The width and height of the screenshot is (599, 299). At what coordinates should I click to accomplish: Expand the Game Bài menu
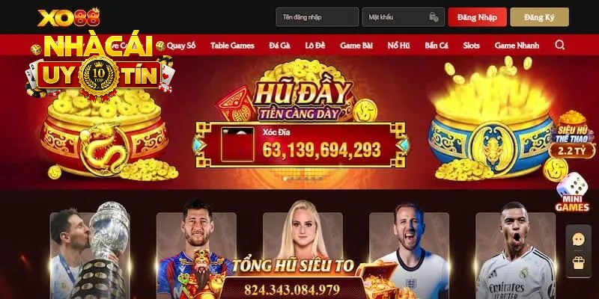356,46
